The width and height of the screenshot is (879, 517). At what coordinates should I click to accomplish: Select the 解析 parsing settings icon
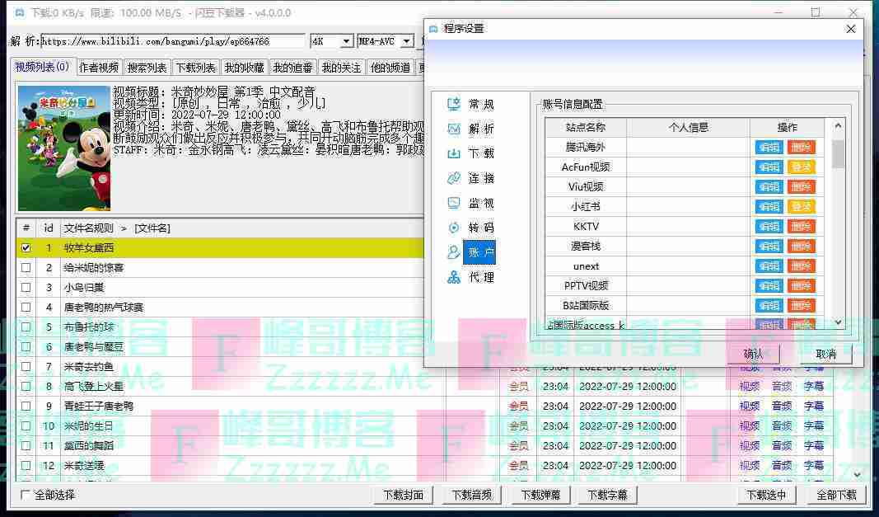454,129
